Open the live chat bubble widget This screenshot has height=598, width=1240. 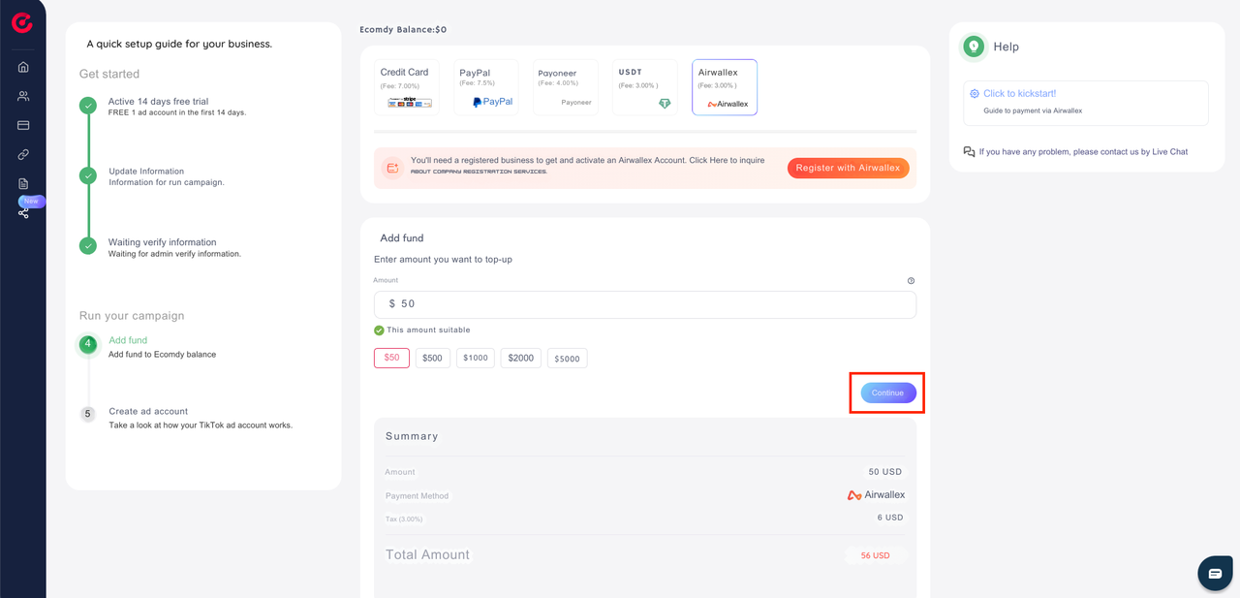[x=1215, y=574]
